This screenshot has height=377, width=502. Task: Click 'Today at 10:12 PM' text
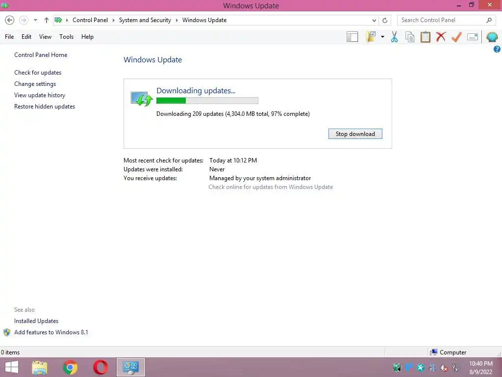tap(233, 161)
